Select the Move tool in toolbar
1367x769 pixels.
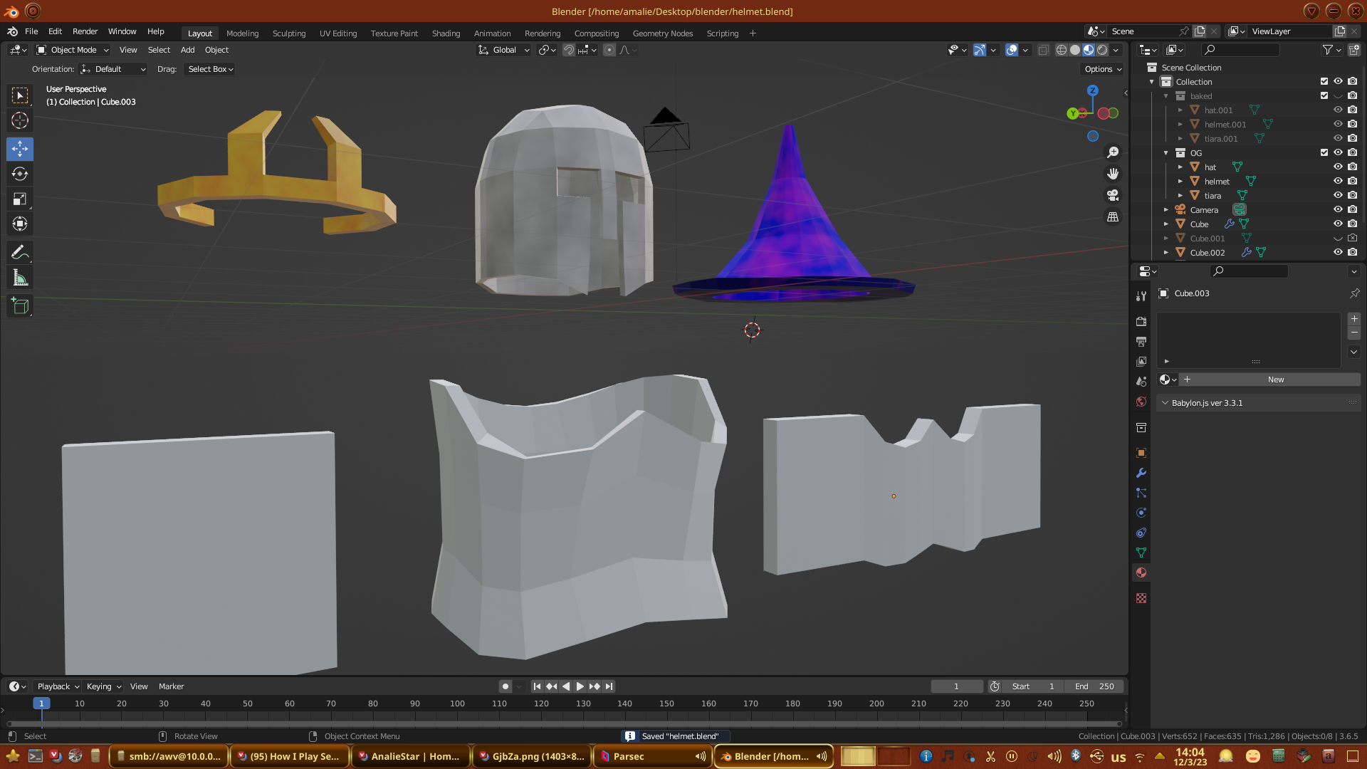pyautogui.click(x=20, y=149)
